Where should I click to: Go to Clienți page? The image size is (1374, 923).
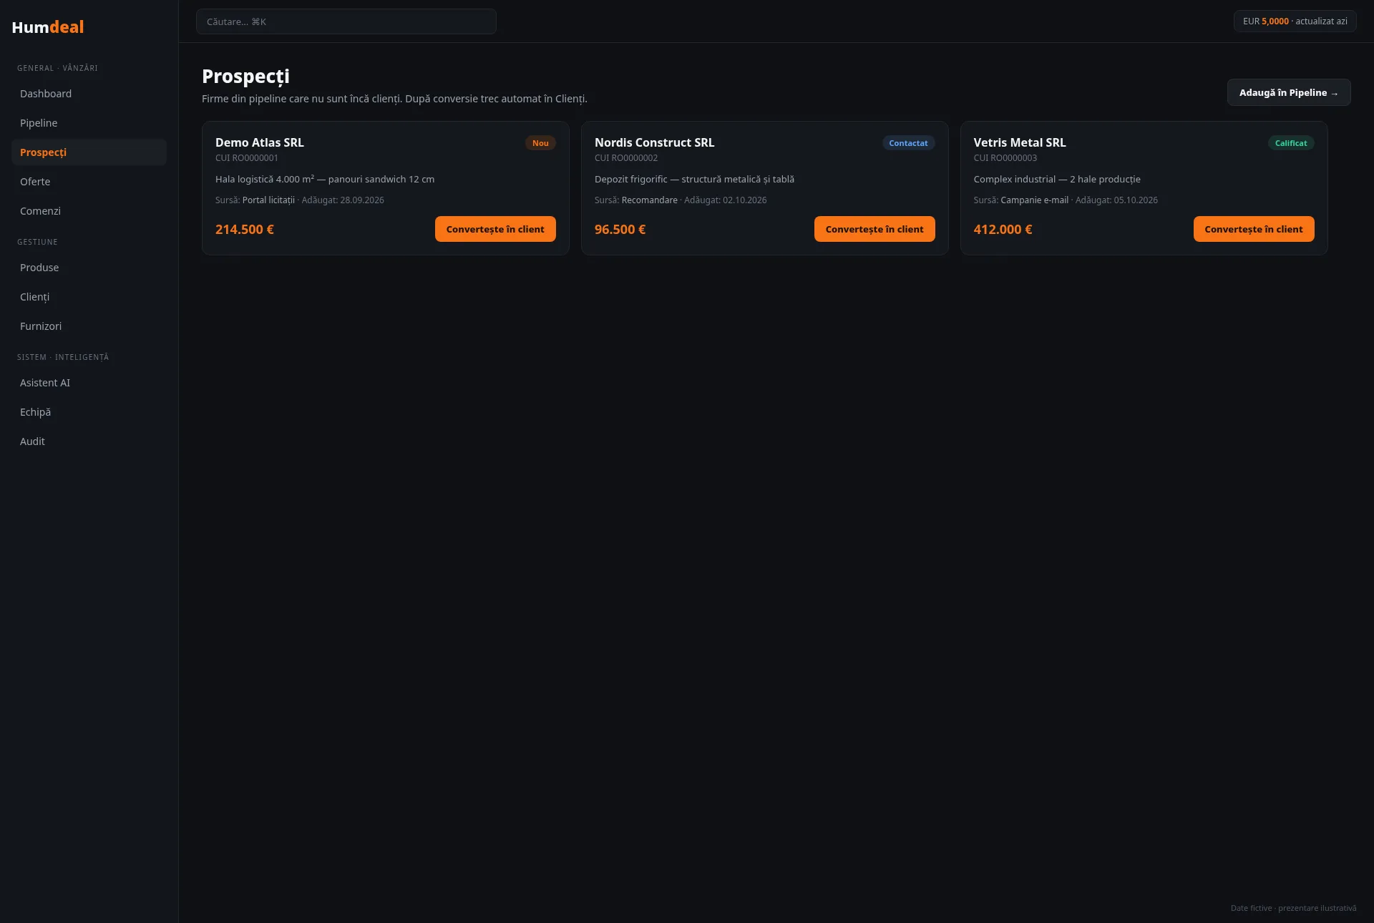coord(89,297)
